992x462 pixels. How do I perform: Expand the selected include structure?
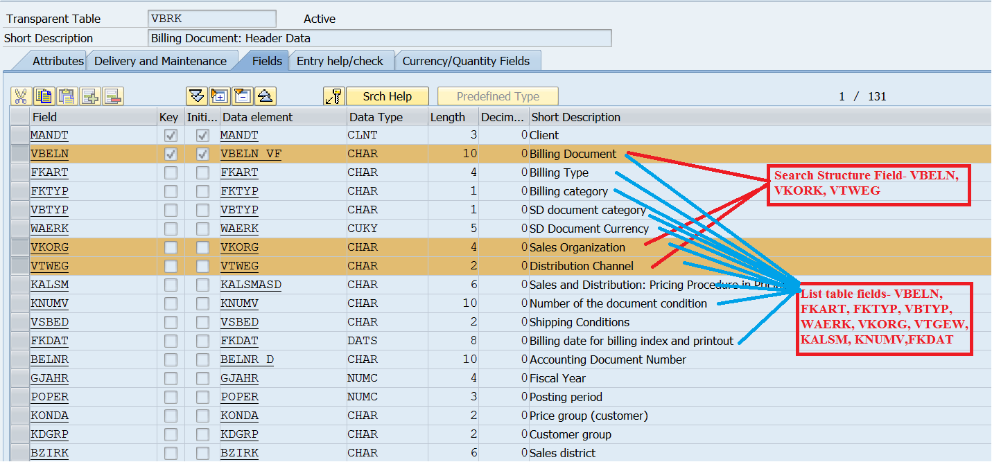[220, 96]
